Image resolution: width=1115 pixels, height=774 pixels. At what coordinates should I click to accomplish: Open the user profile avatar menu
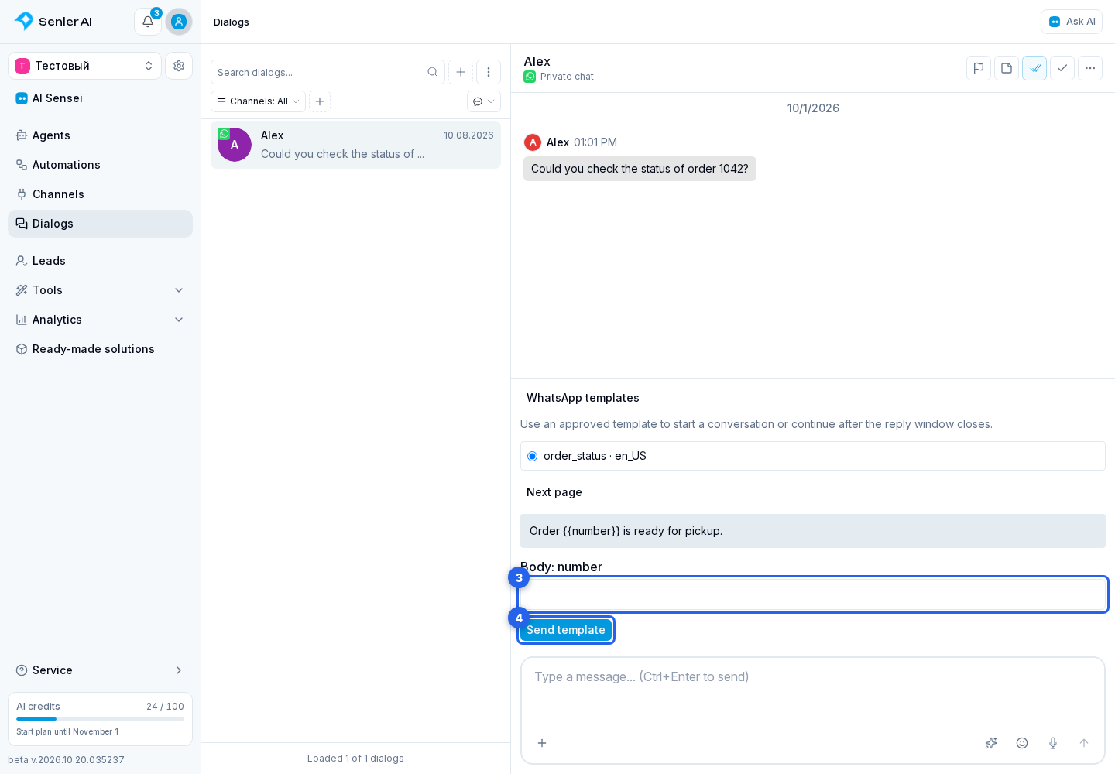pos(179,22)
